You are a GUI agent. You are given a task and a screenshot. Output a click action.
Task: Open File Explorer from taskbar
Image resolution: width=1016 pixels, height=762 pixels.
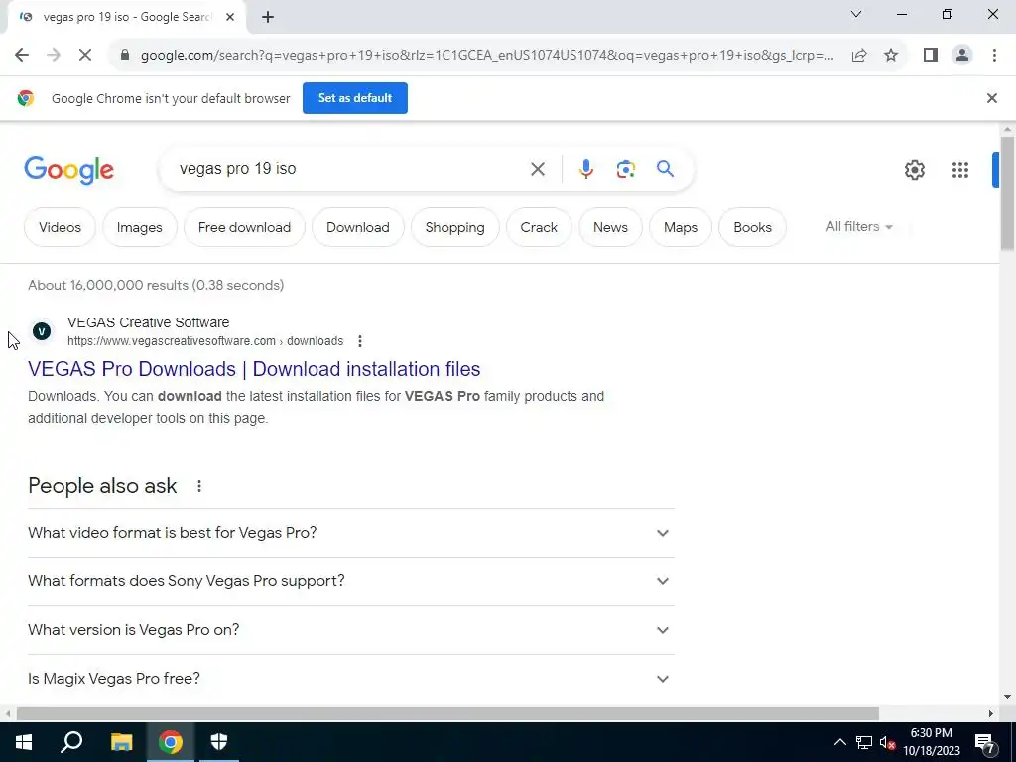click(121, 742)
